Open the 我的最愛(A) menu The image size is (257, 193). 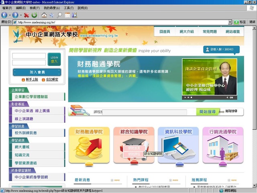click(52, 8)
